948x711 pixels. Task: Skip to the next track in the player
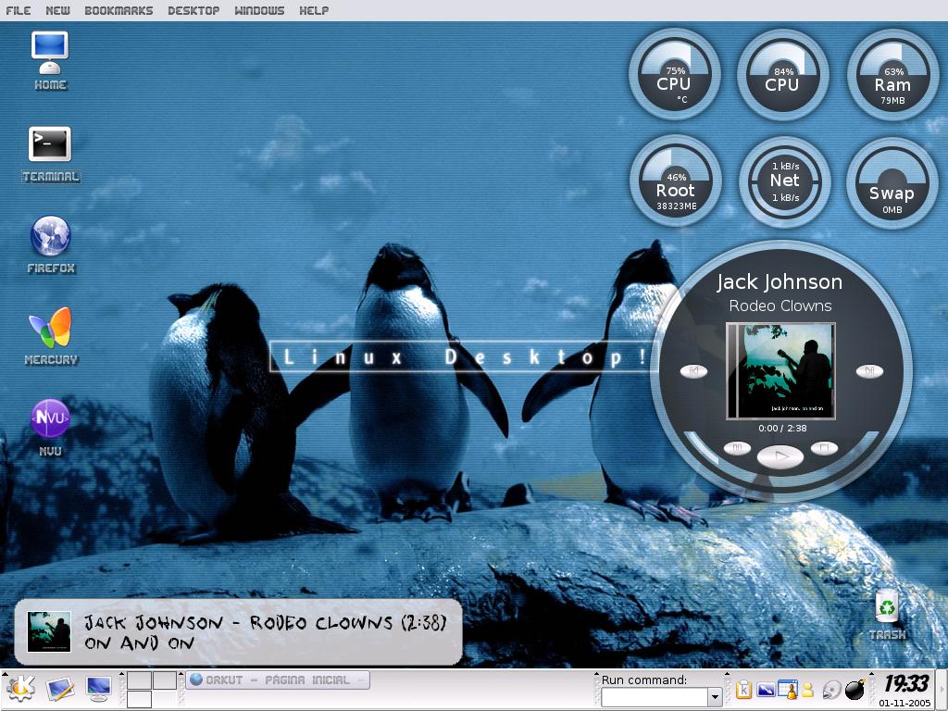point(869,371)
